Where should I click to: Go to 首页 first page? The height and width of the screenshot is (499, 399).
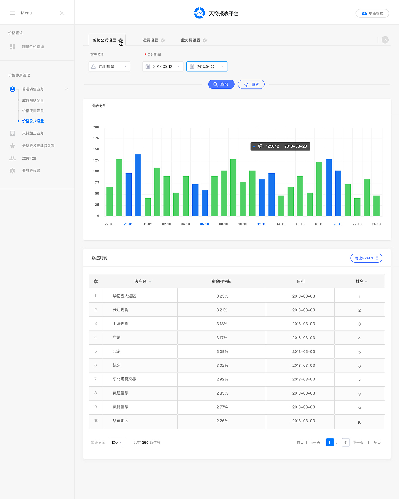300,443
